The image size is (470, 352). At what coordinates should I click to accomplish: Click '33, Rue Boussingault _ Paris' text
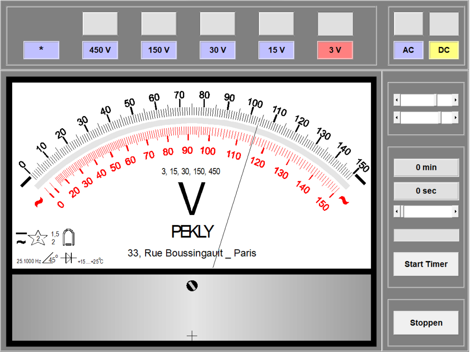point(192,253)
